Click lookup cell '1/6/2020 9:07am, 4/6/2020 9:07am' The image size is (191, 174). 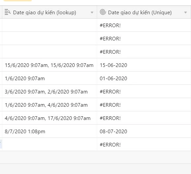point(50,105)
